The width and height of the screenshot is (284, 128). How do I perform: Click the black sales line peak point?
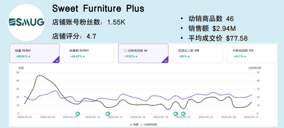click(40, 76)
